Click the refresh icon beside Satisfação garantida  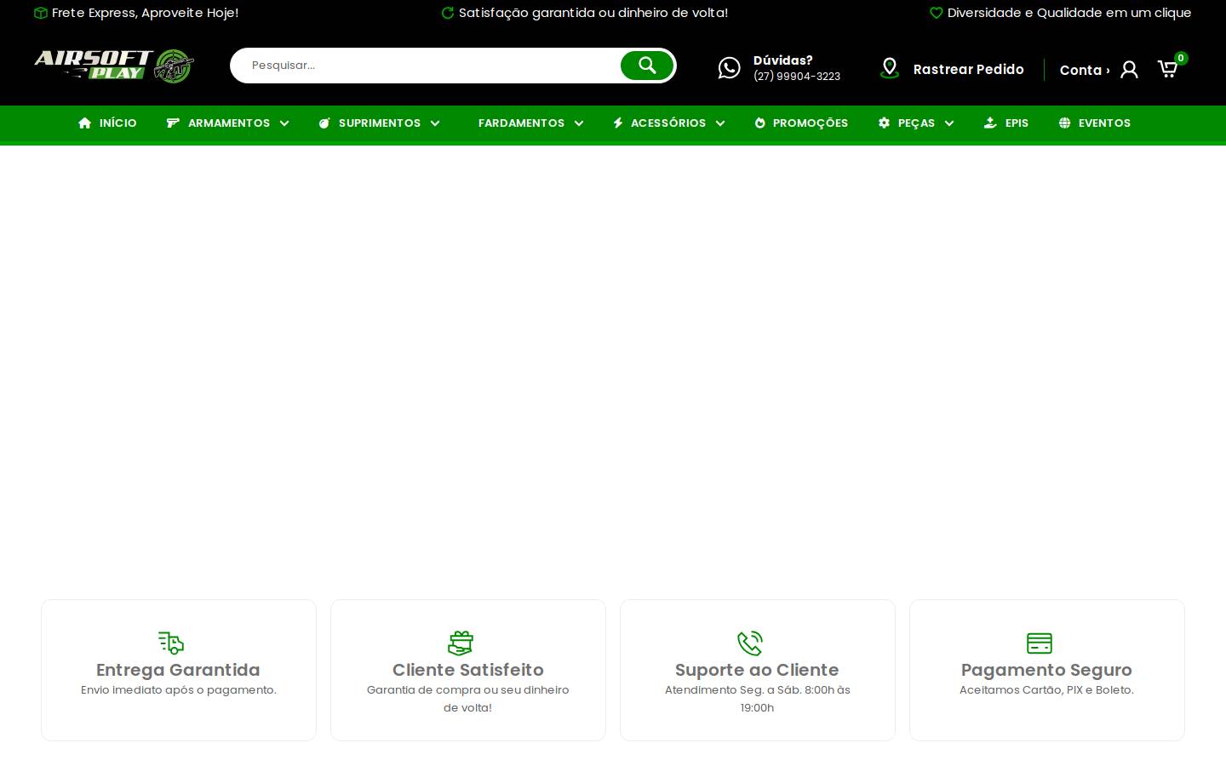coord(448,13)
